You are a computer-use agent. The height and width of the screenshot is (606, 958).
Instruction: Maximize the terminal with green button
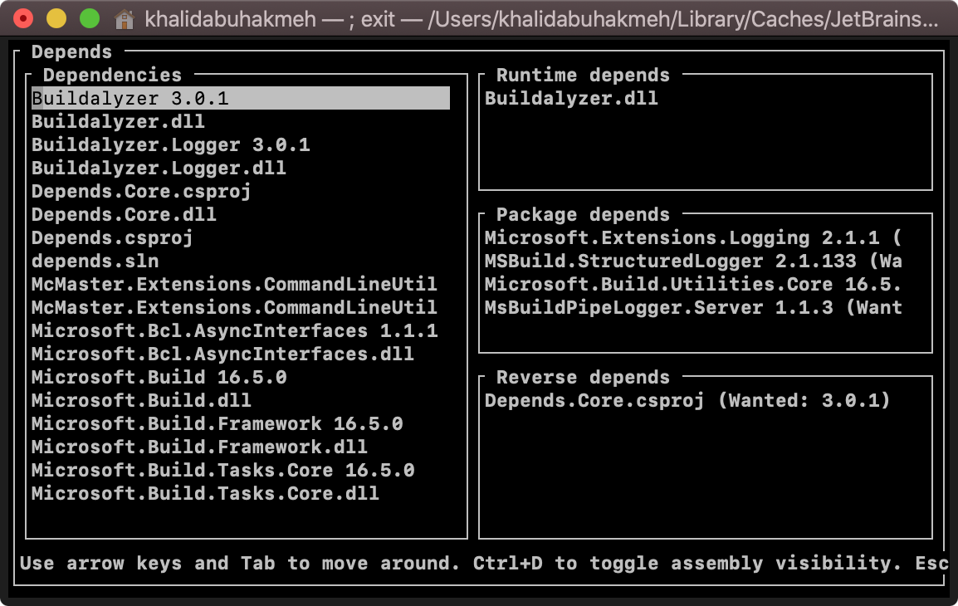(x=90, y=19)
